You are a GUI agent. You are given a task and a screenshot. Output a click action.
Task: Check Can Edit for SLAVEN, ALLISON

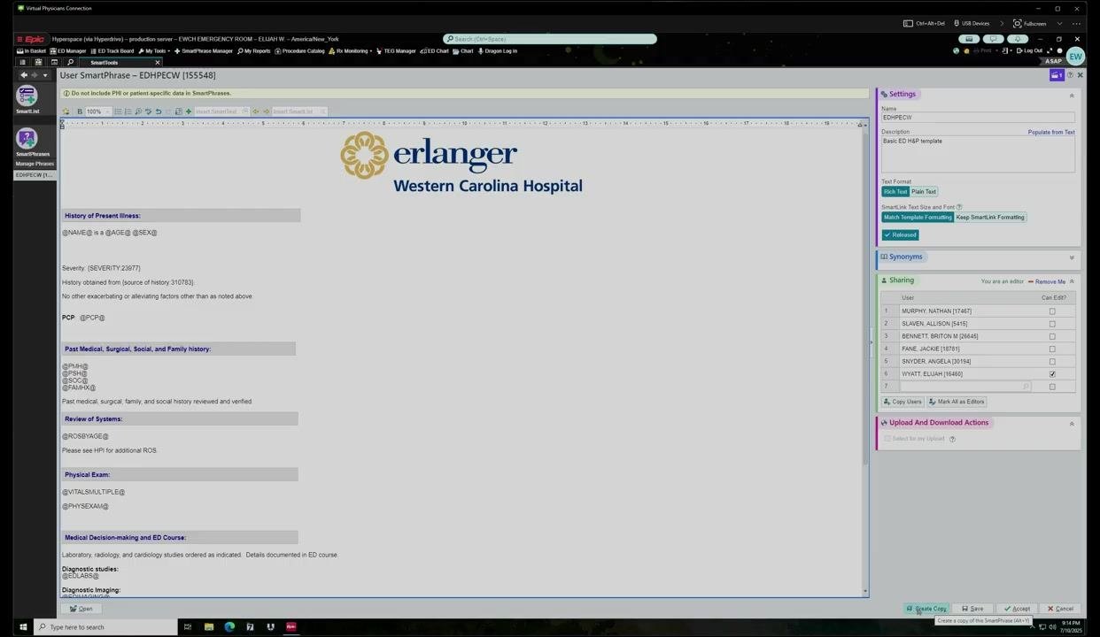[x=1052, y=324]
